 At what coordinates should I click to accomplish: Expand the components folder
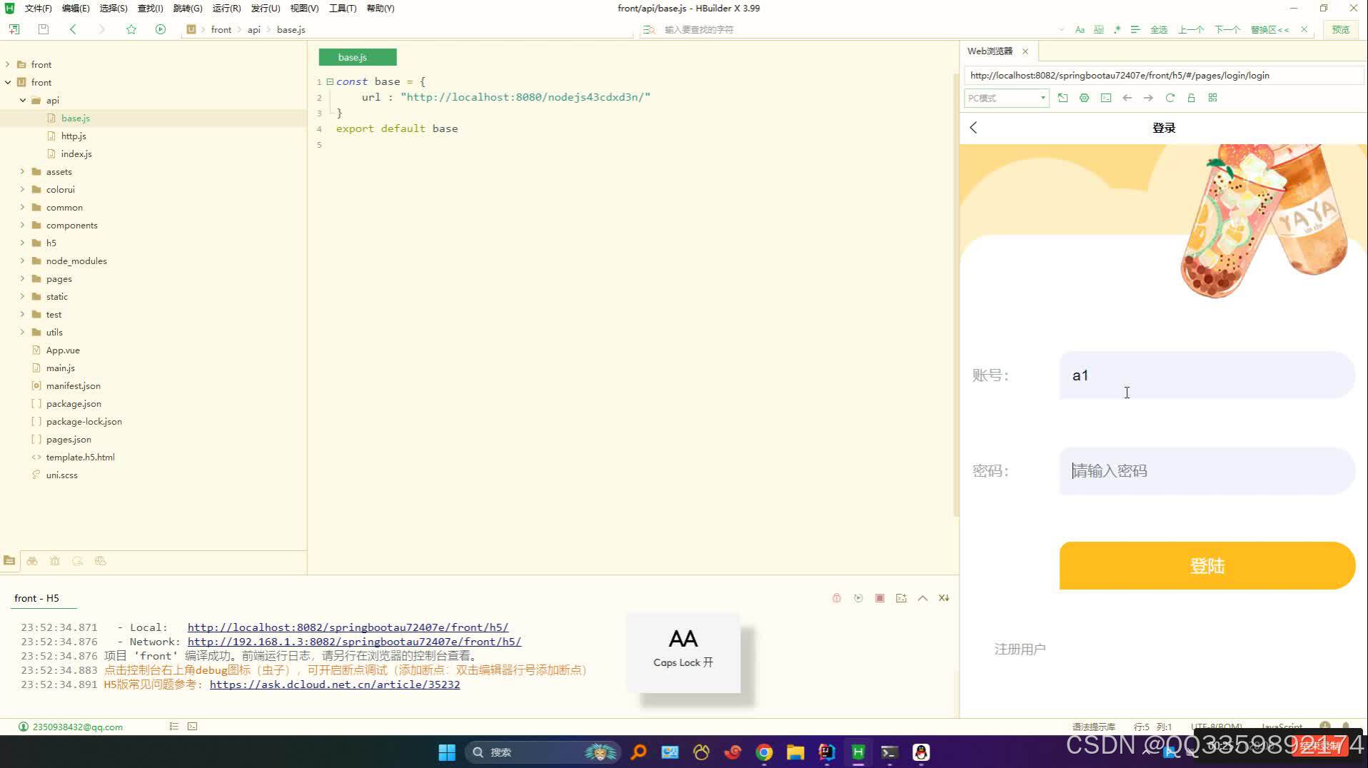pyautogui.click(x=23, y=225)
